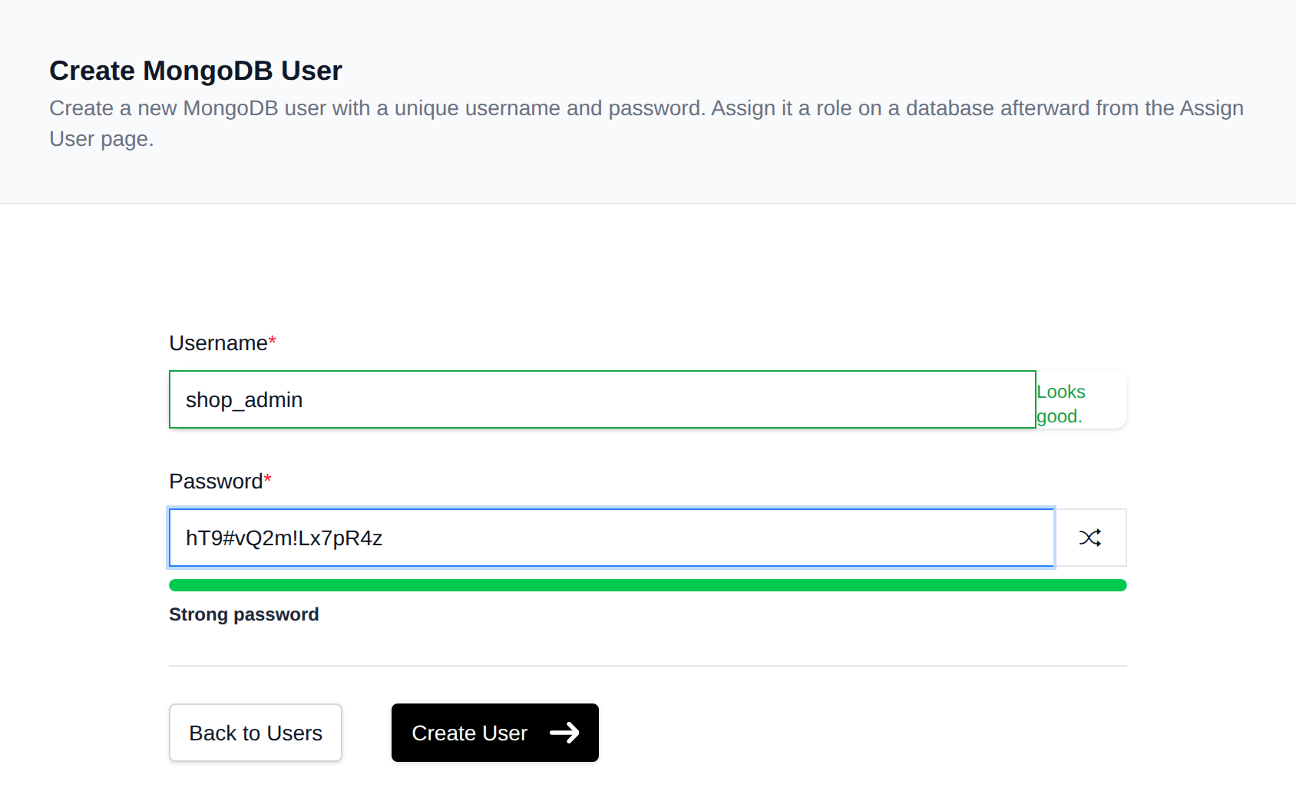Click the Username field containing shop_admin
This screenshot has height=811, width=1296.
[x=603, y=399]
